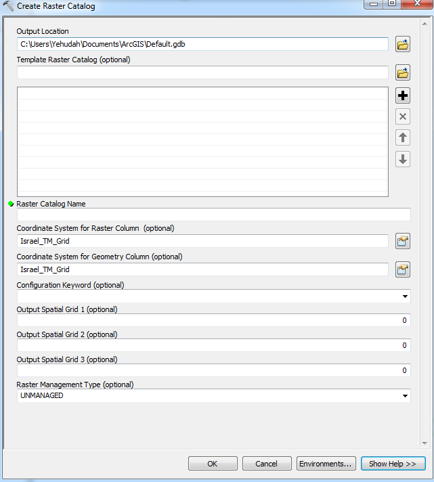Move selected entry down in list
This screenshot has height=482, width=434.
(403, 160)
